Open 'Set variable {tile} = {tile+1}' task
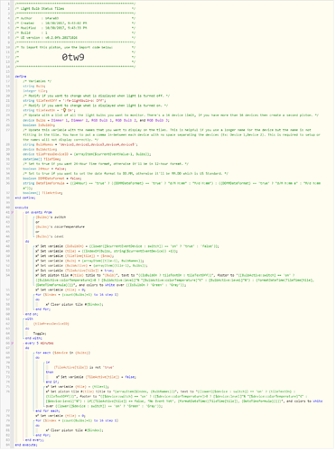 (x=78, y=388)
